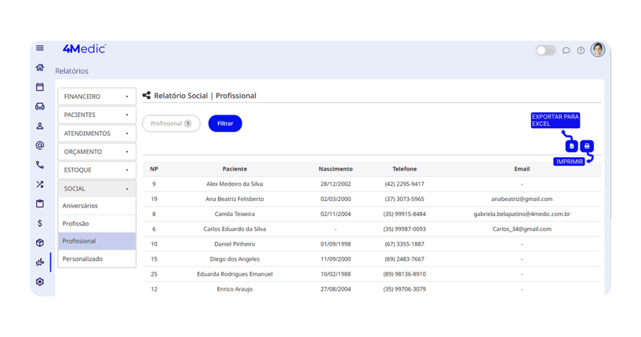Open the user profile avatar
The image size is (641, 337).
[598, 50]
